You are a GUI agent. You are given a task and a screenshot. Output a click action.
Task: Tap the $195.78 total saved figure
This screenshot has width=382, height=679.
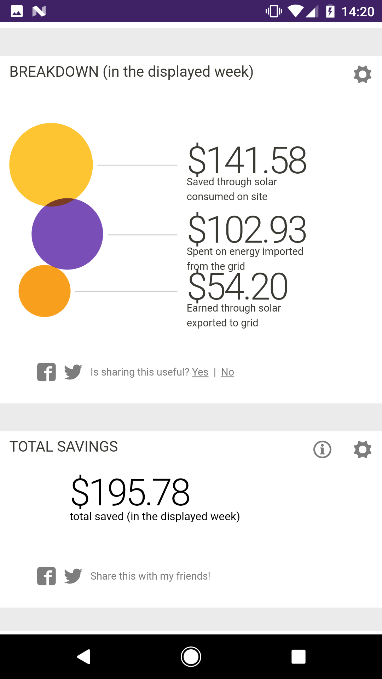(x=130, y=492)
